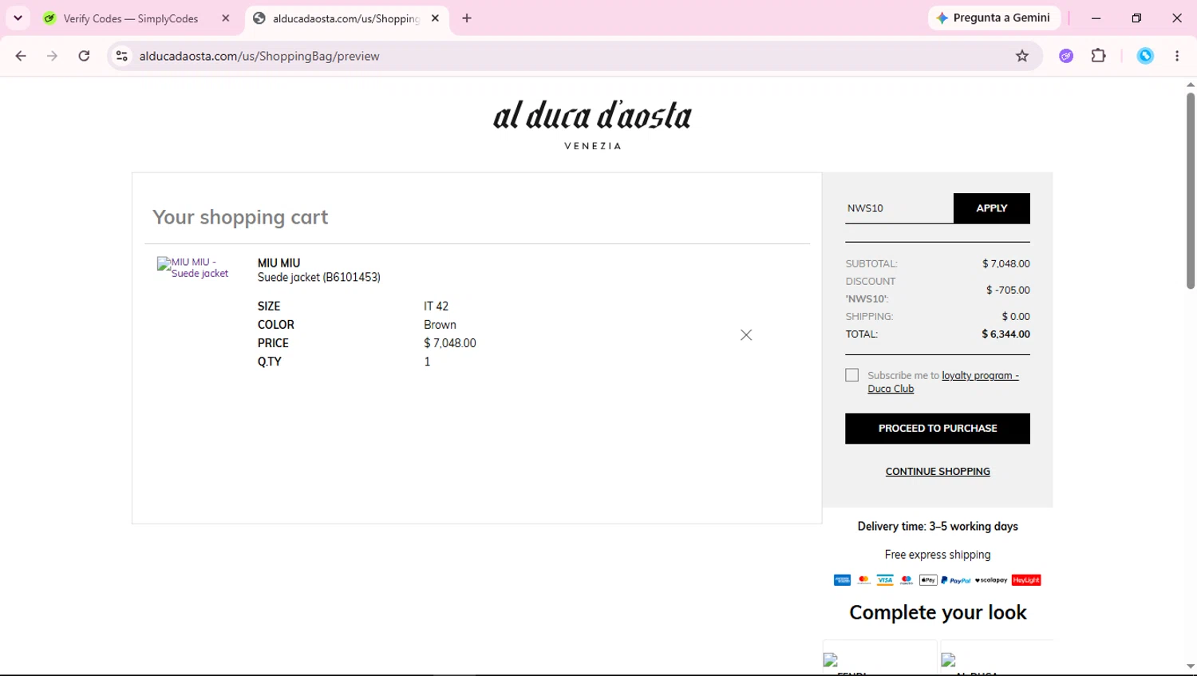Bookmark this page with the star icon
Screen dimensions: 1197x676
coord(1022,56)
